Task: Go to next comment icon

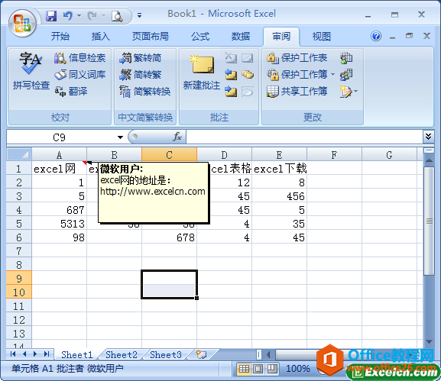Action: pyautogui.click(x=231, y=92)
